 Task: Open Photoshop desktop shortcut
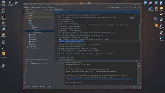click(x=161, y=38)
